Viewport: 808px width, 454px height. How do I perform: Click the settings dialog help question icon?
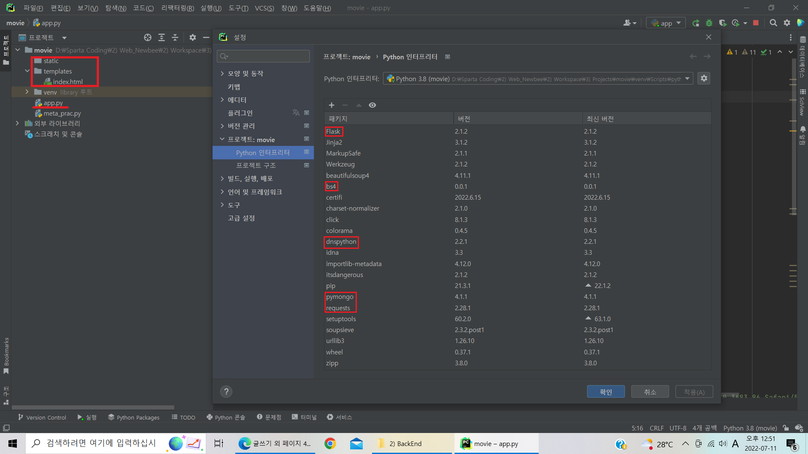tap(226, 392)
